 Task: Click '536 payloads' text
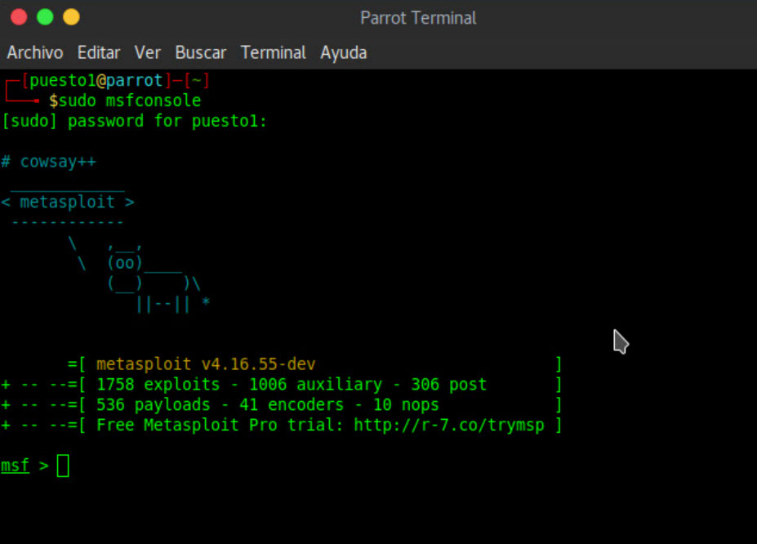pos(153,405)
